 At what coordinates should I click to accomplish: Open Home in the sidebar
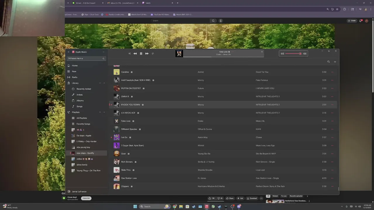pyautogui.click(x=86, y=66)
